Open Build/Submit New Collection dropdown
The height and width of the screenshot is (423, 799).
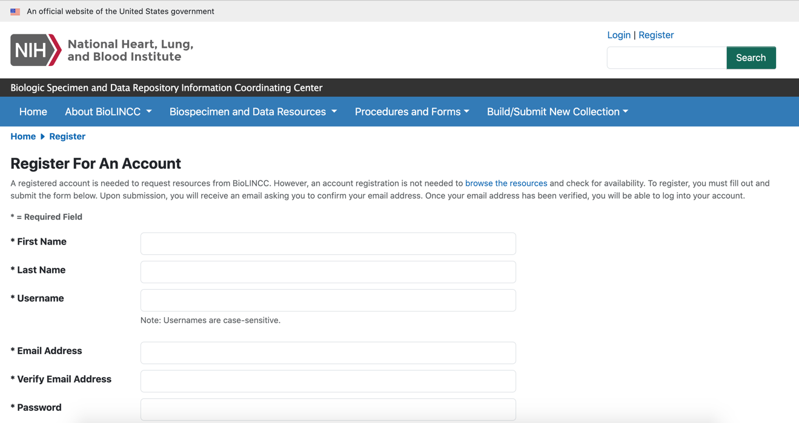click(557, 112)
